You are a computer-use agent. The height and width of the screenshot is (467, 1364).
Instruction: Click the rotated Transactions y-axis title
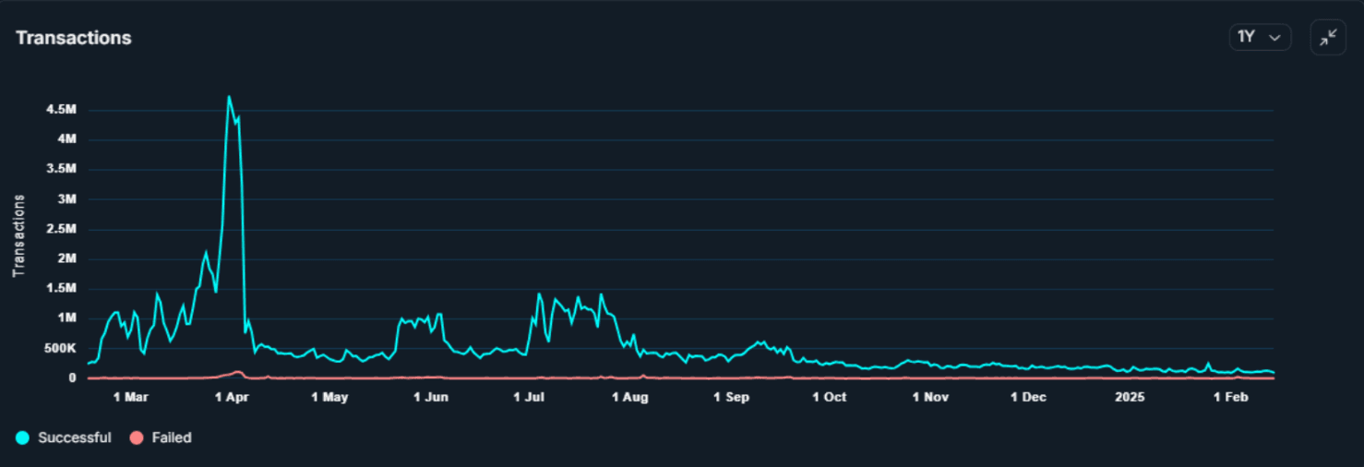coord(18,235)
